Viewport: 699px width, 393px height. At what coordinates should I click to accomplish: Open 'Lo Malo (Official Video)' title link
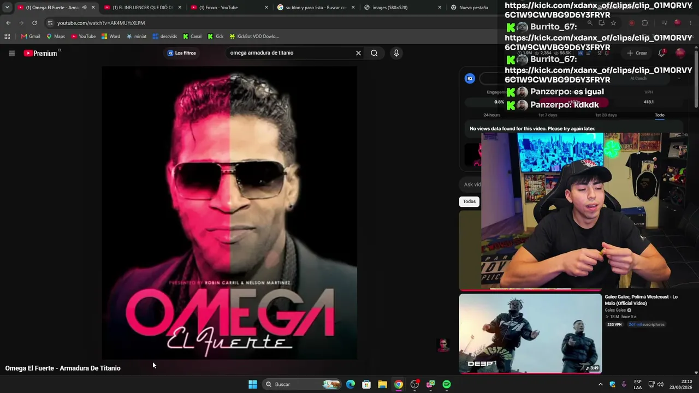[641, 300]
